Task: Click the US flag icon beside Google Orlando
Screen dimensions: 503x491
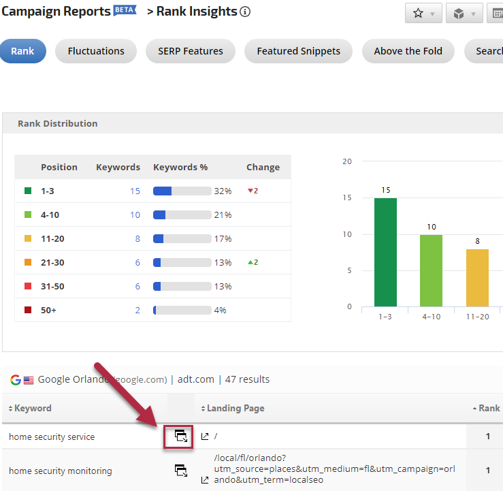Action: (x=29, y=380)
